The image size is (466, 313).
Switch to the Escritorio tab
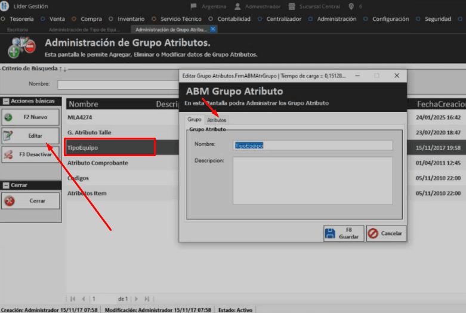coord(18,29)
